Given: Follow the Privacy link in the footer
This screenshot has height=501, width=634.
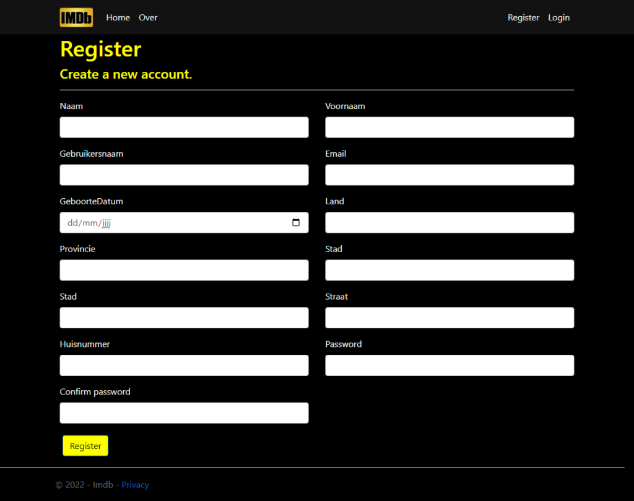Looking at the screenshot, I should 135,484.
